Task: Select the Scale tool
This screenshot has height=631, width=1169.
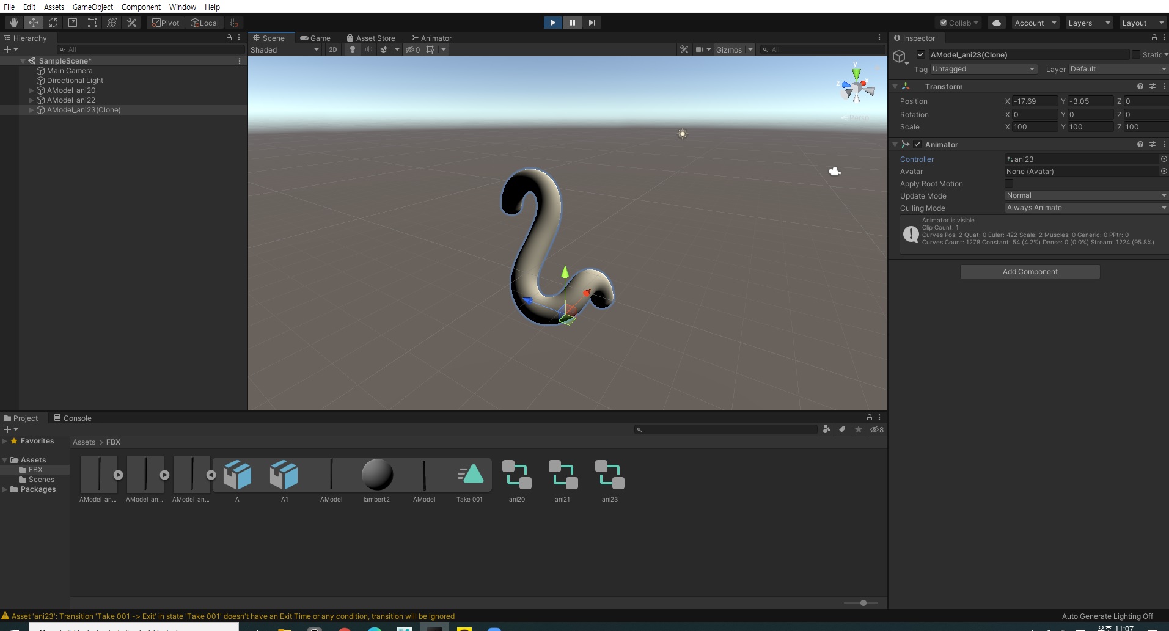Action: coord(73,23)
